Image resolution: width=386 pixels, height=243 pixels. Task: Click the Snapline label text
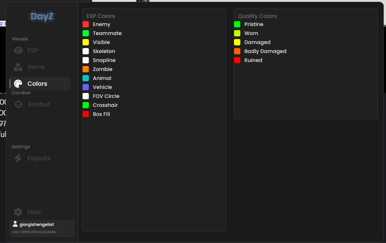point(104,60)
